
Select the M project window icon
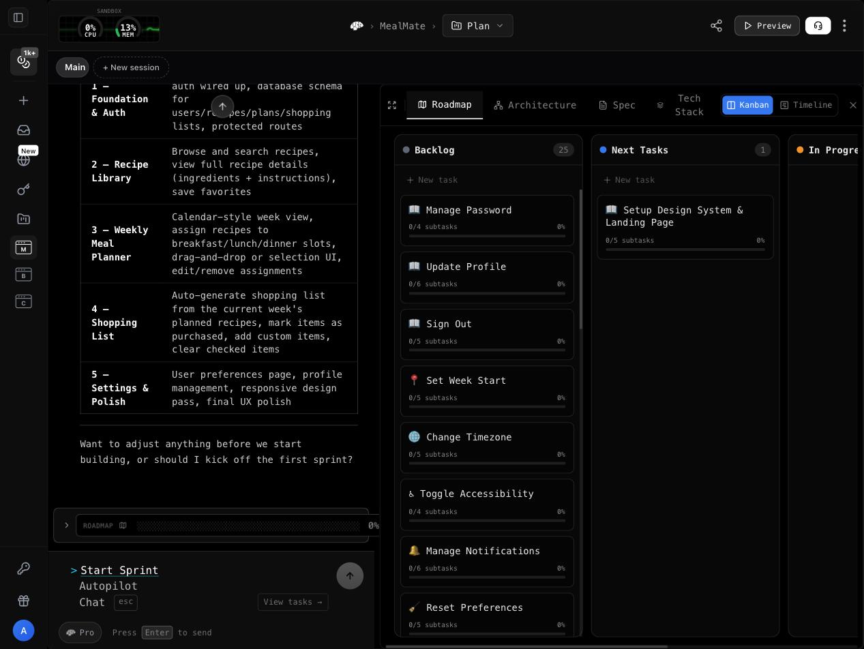tap(23, 247)
